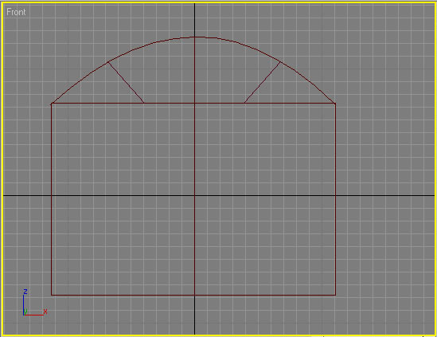Select the right diagonal line inside the arch
437x337 pixels.
click(x=263, y=83)
